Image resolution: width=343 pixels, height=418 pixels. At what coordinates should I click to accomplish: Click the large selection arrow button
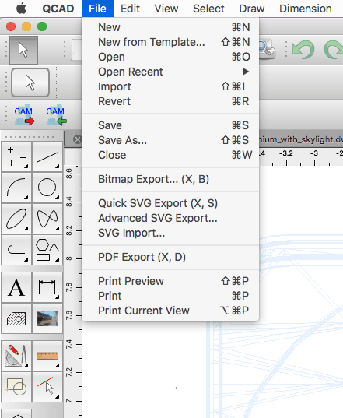tap(30, 83)
